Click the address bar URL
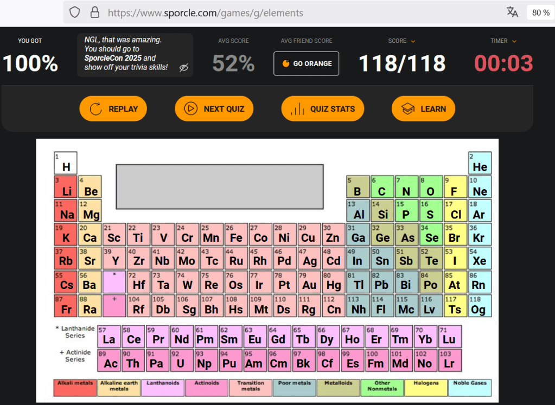This screenshot has height=405, width=555. click(x=206, y=12)
